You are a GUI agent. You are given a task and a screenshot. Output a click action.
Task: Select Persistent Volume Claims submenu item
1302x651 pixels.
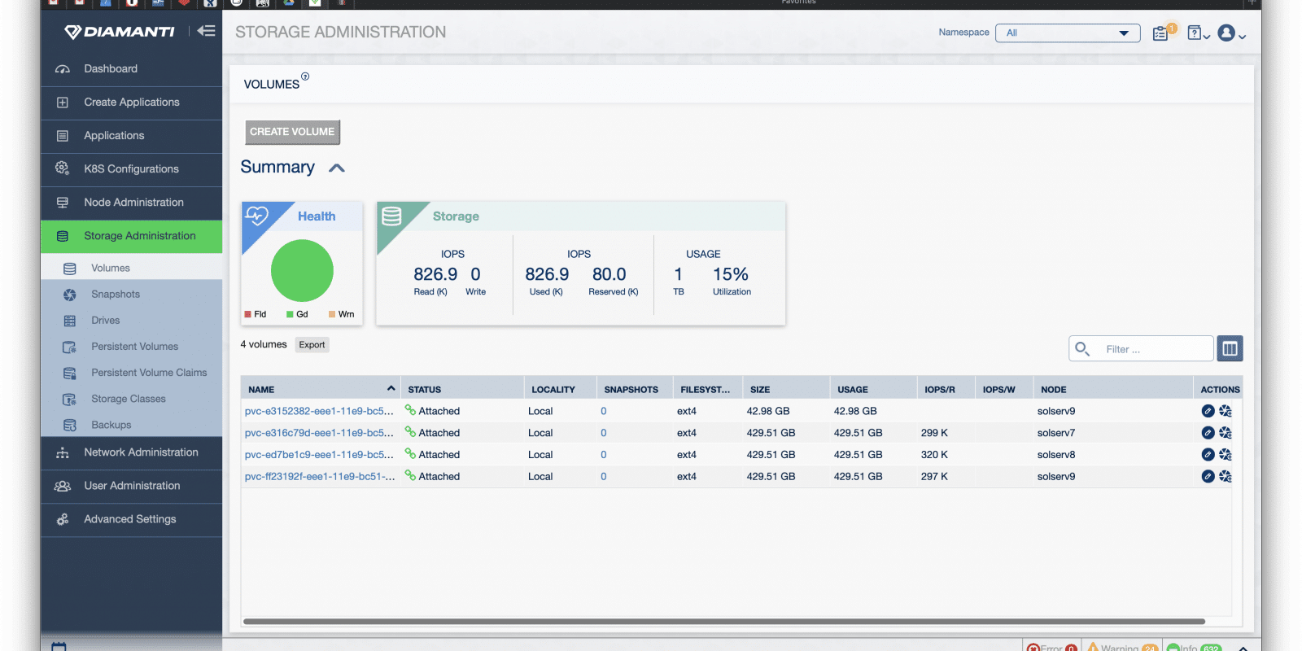(x=132, y=373)
